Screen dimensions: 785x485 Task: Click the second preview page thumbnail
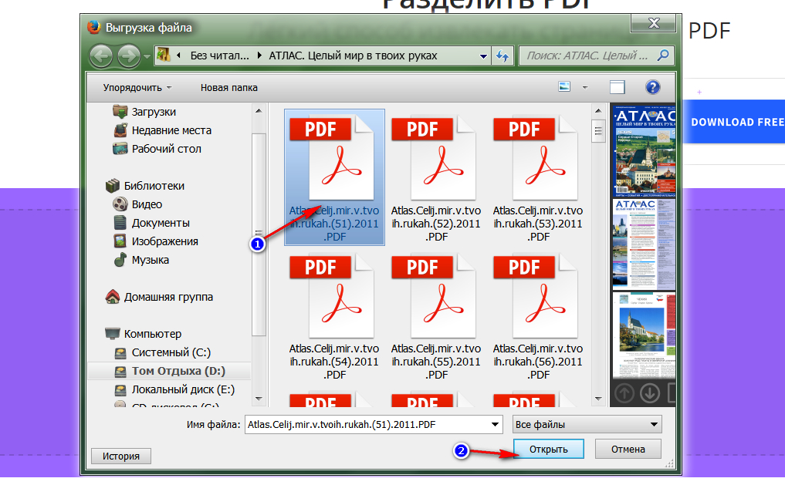click(x=645, y=244)
